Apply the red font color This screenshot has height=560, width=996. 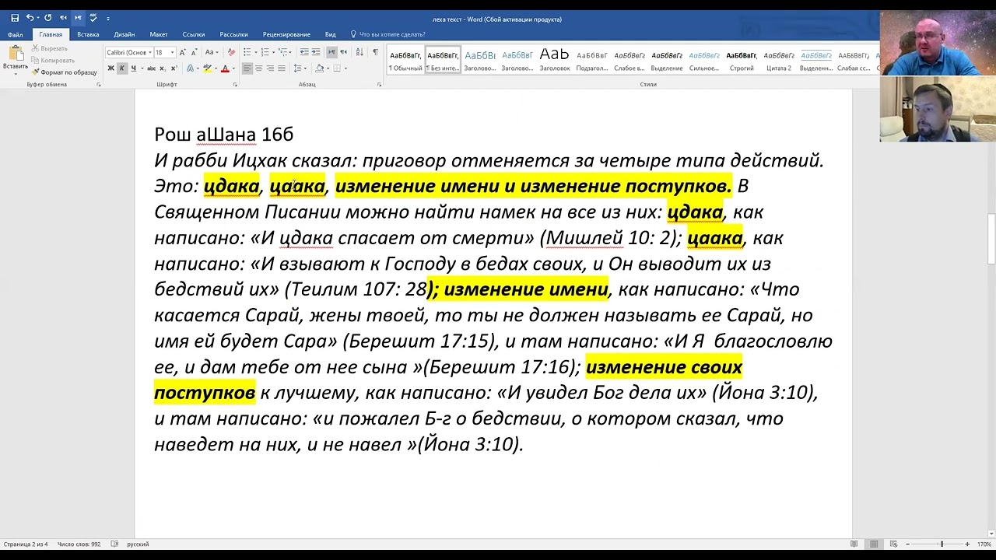[x=225, y=68]
